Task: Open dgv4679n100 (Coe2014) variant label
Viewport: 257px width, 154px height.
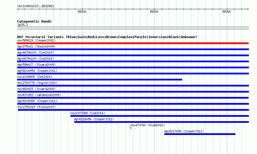Action: (x=36, y=59)
